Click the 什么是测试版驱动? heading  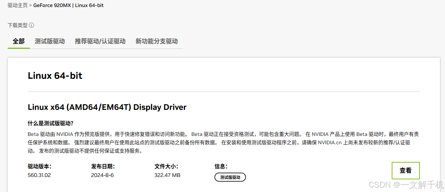(50, 124)
